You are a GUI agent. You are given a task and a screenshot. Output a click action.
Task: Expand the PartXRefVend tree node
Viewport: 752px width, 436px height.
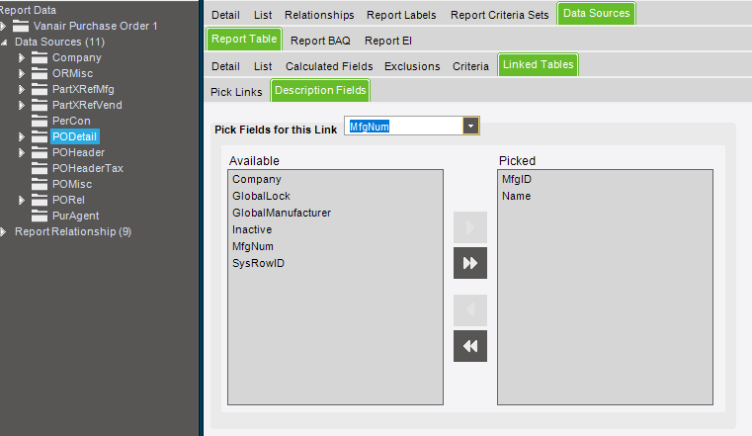coord(21,106)
